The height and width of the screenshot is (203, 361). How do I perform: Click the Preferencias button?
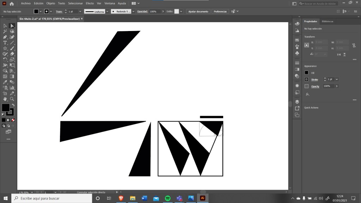(220, 11)
